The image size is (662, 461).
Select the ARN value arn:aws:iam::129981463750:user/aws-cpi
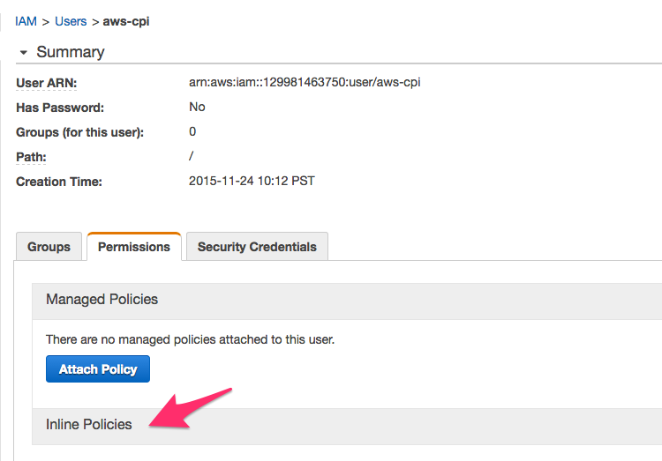point(305,82)
